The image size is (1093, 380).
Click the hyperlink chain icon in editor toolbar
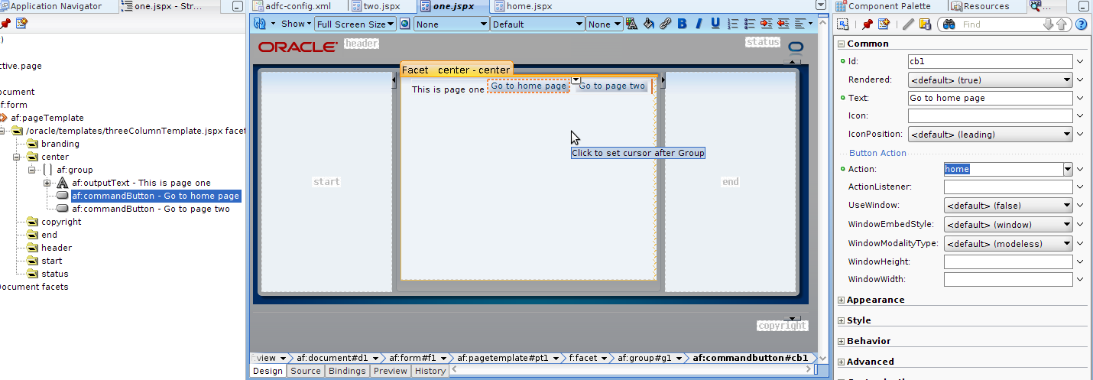(x=665, y=24)
